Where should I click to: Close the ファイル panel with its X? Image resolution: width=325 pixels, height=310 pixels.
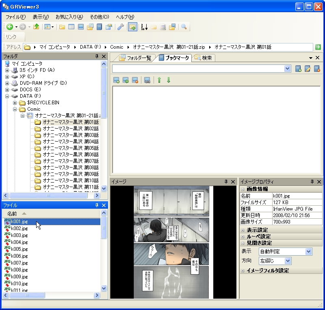(x=104, y=205)
